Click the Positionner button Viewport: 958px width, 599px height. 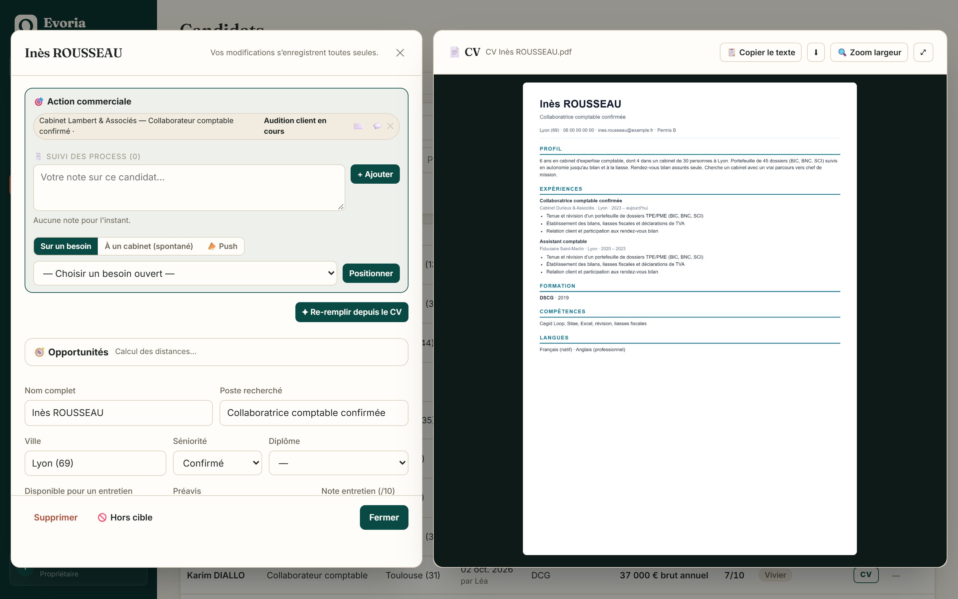tap(371, 273)
